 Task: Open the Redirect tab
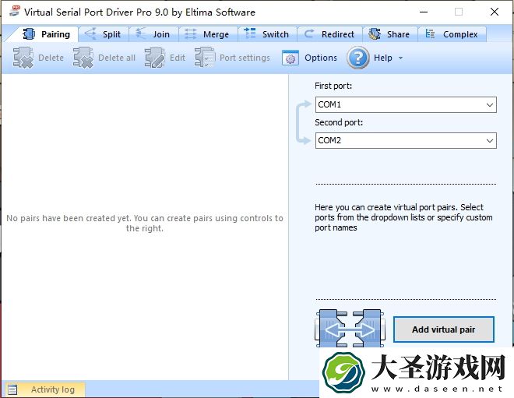point(329,34)
